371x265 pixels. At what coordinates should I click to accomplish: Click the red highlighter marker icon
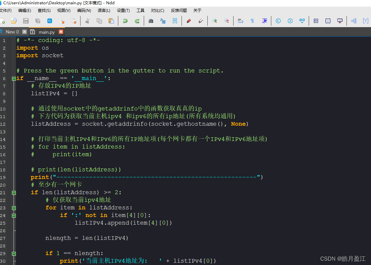tap(188, 21)
